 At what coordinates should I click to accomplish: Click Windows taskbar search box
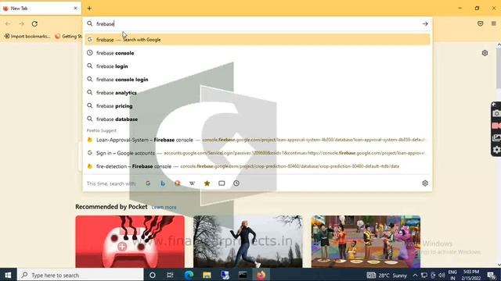pyautogui.click(x=80, y=275)
